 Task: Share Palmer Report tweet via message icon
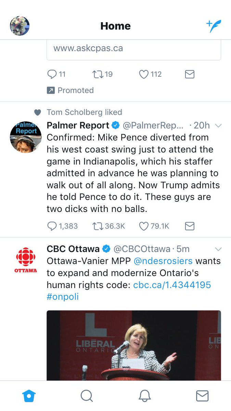point(190,226)
